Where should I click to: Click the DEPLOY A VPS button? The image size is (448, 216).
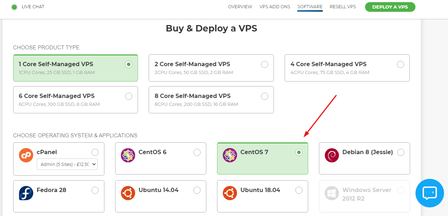tap(390, 7)
